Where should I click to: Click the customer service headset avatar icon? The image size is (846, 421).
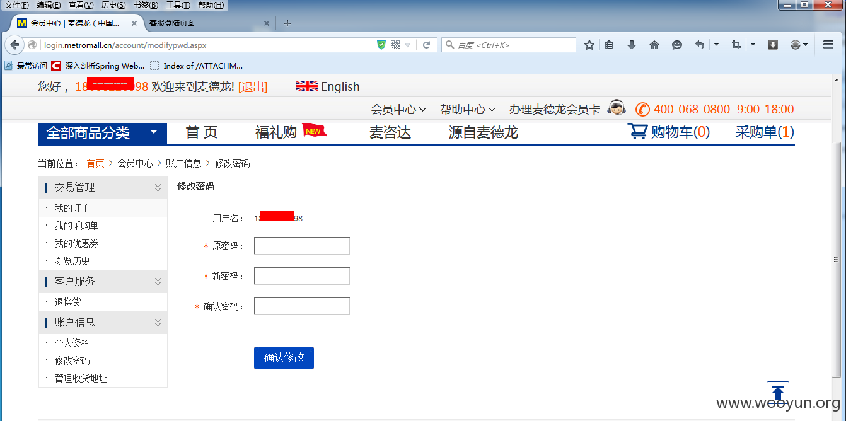(x=617, y=108)
